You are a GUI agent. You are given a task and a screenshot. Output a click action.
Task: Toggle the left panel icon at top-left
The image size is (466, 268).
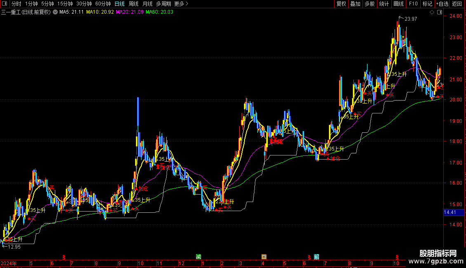tap(5, 4)
